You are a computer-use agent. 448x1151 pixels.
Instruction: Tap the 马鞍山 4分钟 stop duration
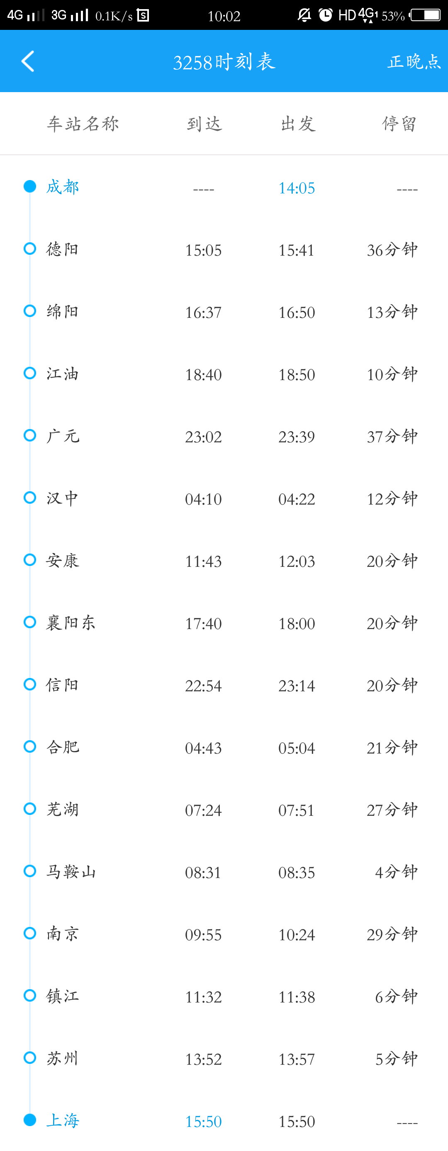[x=396, y=872]
